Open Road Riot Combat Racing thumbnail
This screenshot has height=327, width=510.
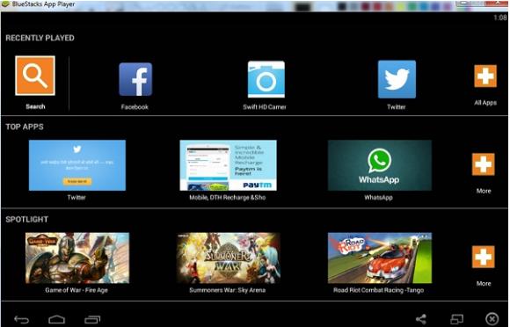point(380,258)
